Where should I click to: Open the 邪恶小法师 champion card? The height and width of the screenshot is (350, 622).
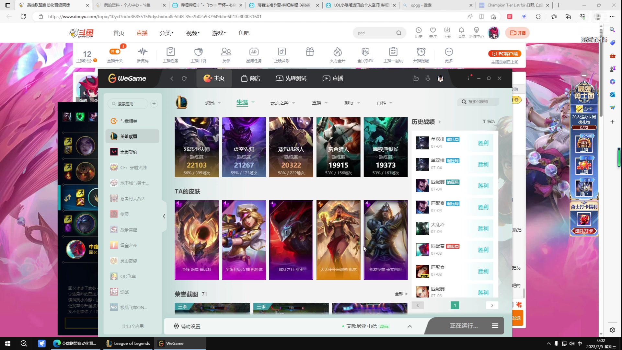[x=197, y=147]
